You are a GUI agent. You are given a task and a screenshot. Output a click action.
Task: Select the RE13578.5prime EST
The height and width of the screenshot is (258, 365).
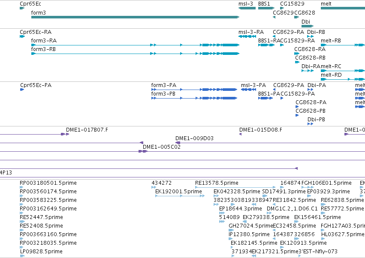[x=235, y=187]
